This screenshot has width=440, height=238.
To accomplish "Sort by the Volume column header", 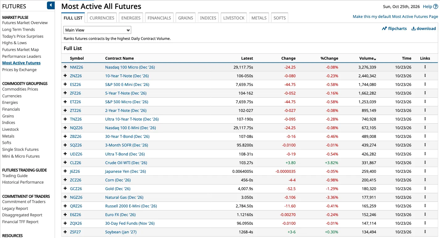I will click(x=367, y=58).
